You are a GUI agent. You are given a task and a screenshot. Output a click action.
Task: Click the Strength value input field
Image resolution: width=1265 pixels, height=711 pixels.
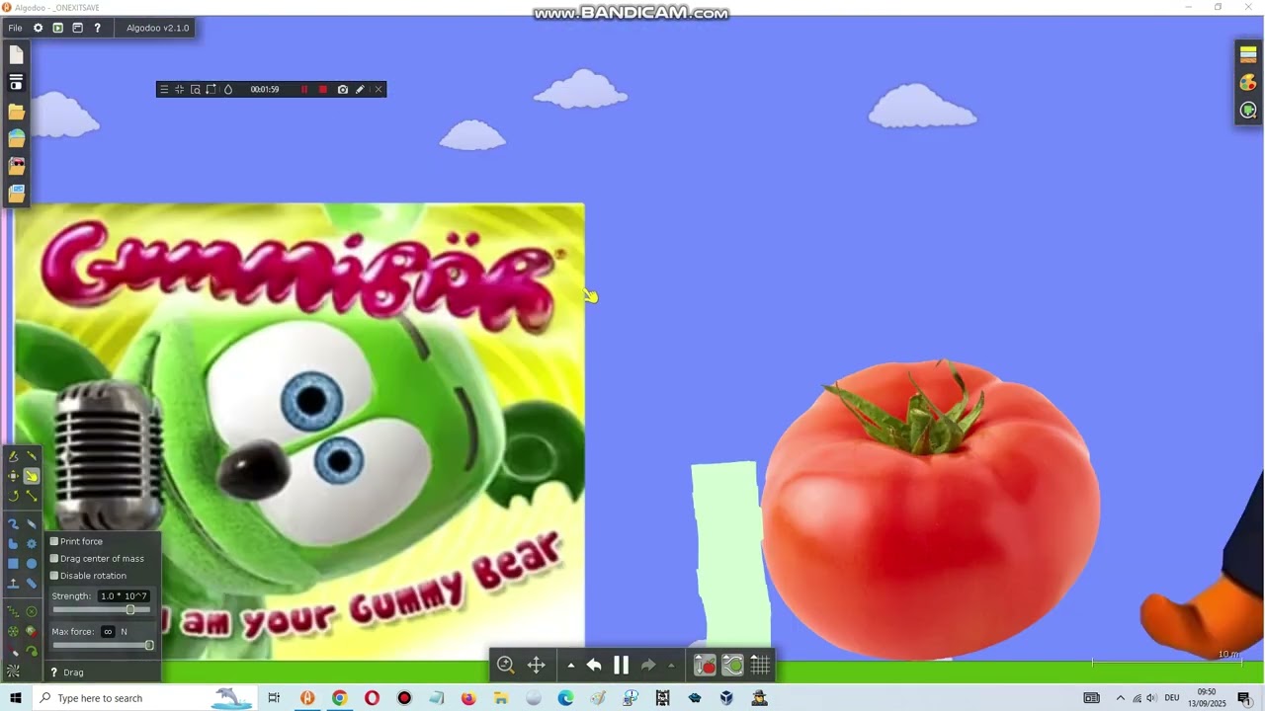(124, 596)
